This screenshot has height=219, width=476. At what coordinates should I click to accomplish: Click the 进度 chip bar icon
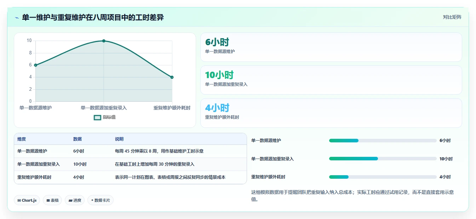70,200
